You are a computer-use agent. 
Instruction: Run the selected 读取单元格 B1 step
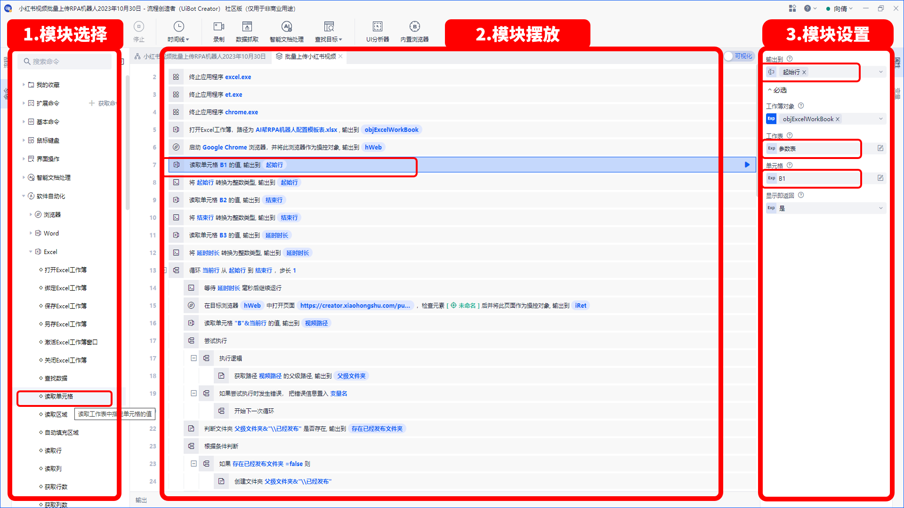point(747,165)
